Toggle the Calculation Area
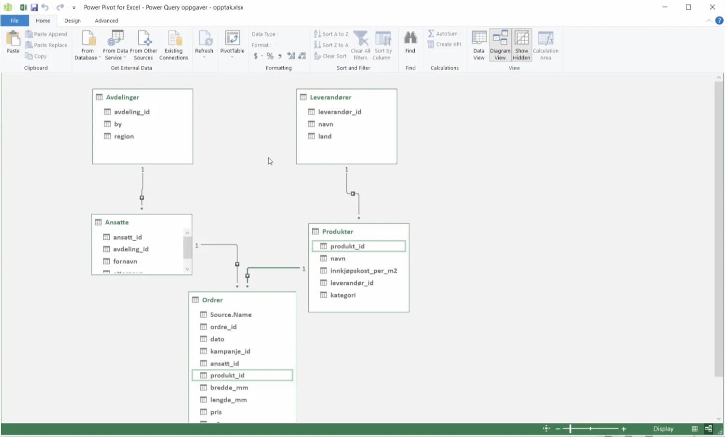Image resolution: width=725 pixels, height=437 pixels. (546, 45)
